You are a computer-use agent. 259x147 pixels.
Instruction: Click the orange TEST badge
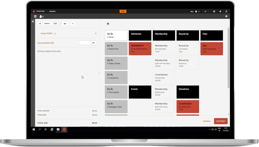123,11
